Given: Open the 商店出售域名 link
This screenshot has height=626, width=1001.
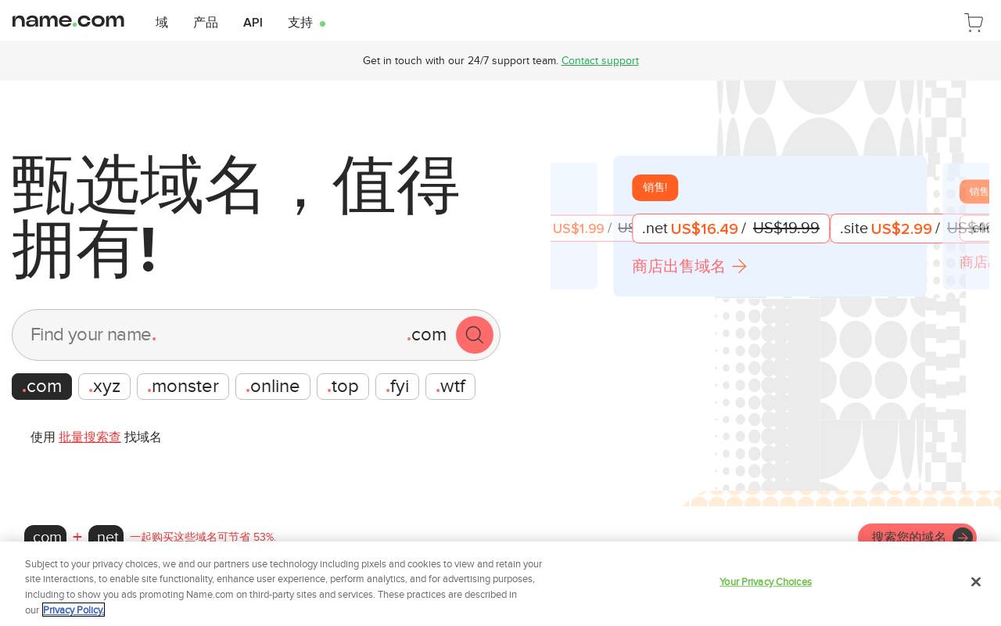Looking at the screenshot, I should pos(689,267).
